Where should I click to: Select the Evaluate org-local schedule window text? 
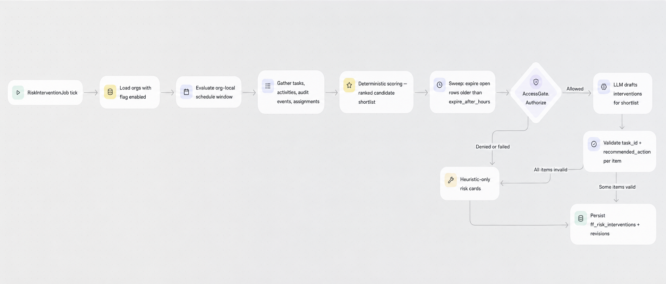pos(215,92)
